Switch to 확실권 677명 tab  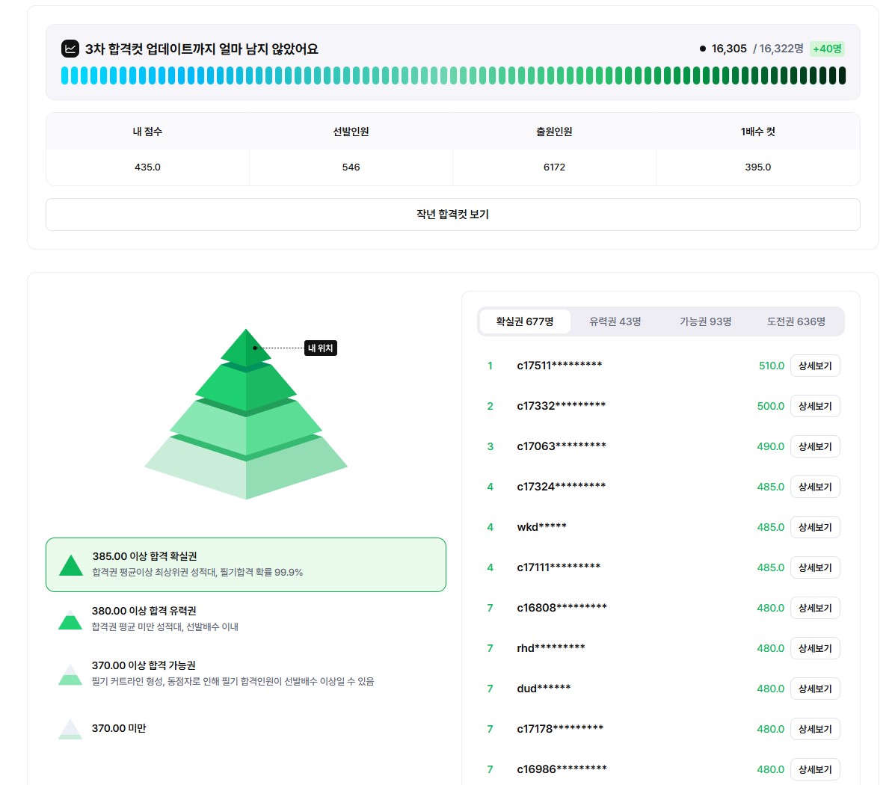coord(525,321)
